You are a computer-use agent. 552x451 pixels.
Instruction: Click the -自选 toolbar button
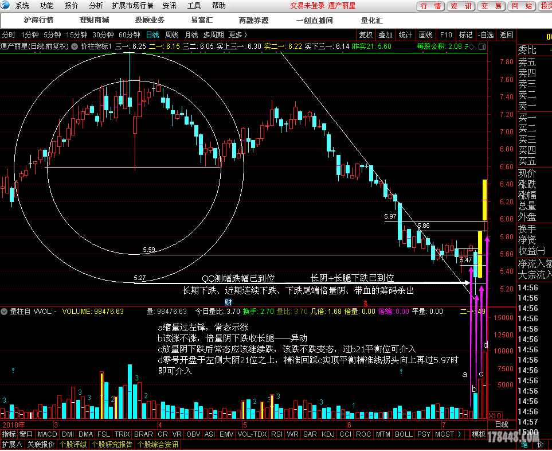(x=486, y=35)
